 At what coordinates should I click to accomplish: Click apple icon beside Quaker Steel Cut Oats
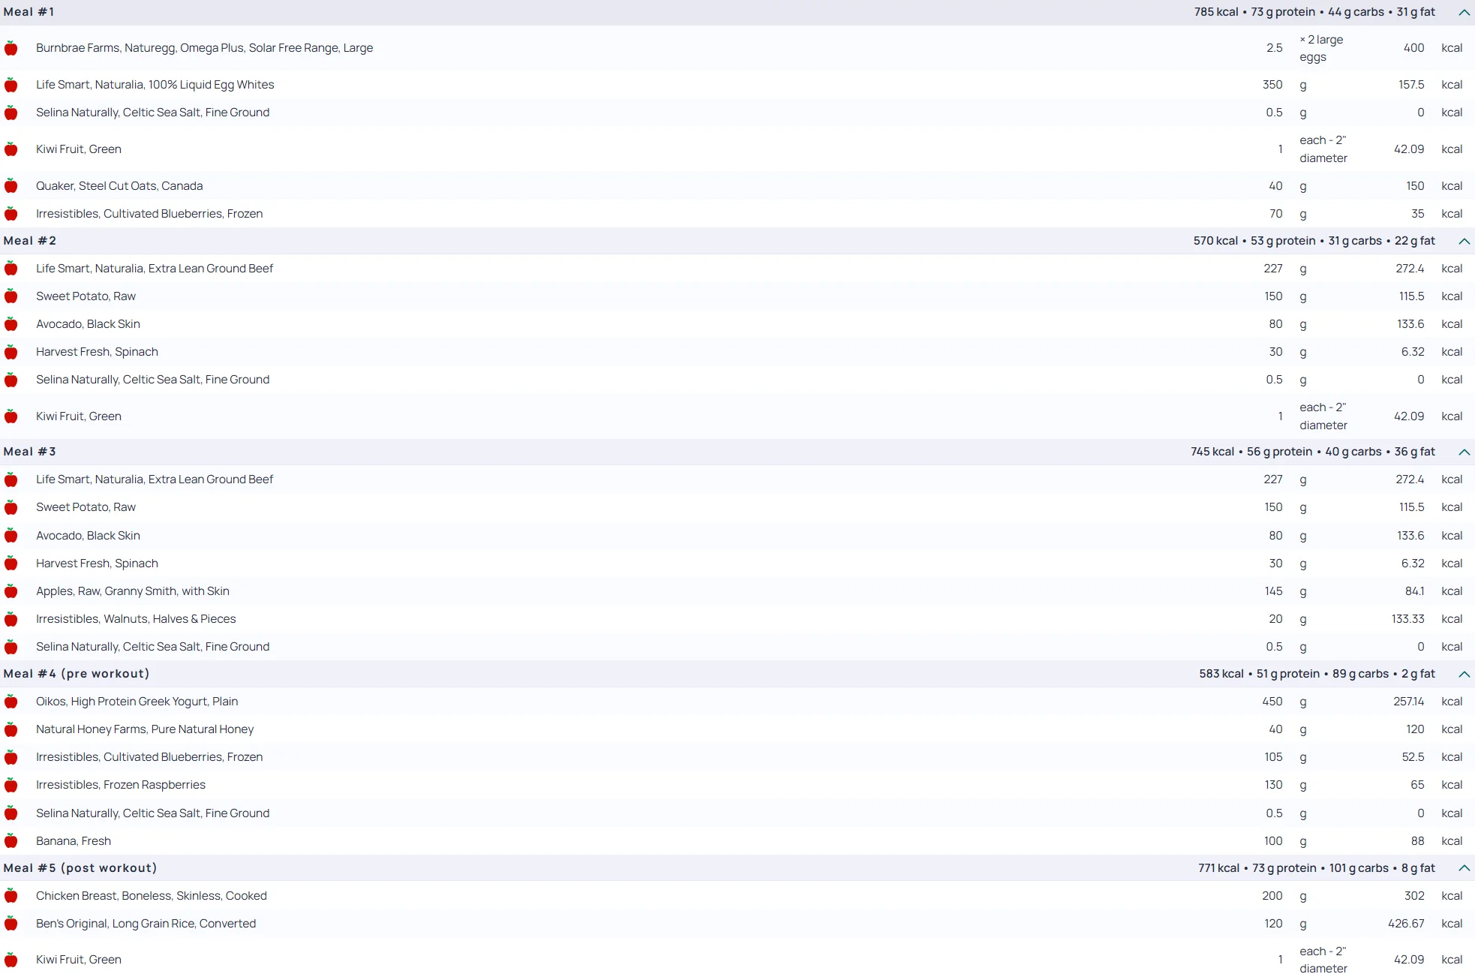pyautogui.click(x=11, y=186)
